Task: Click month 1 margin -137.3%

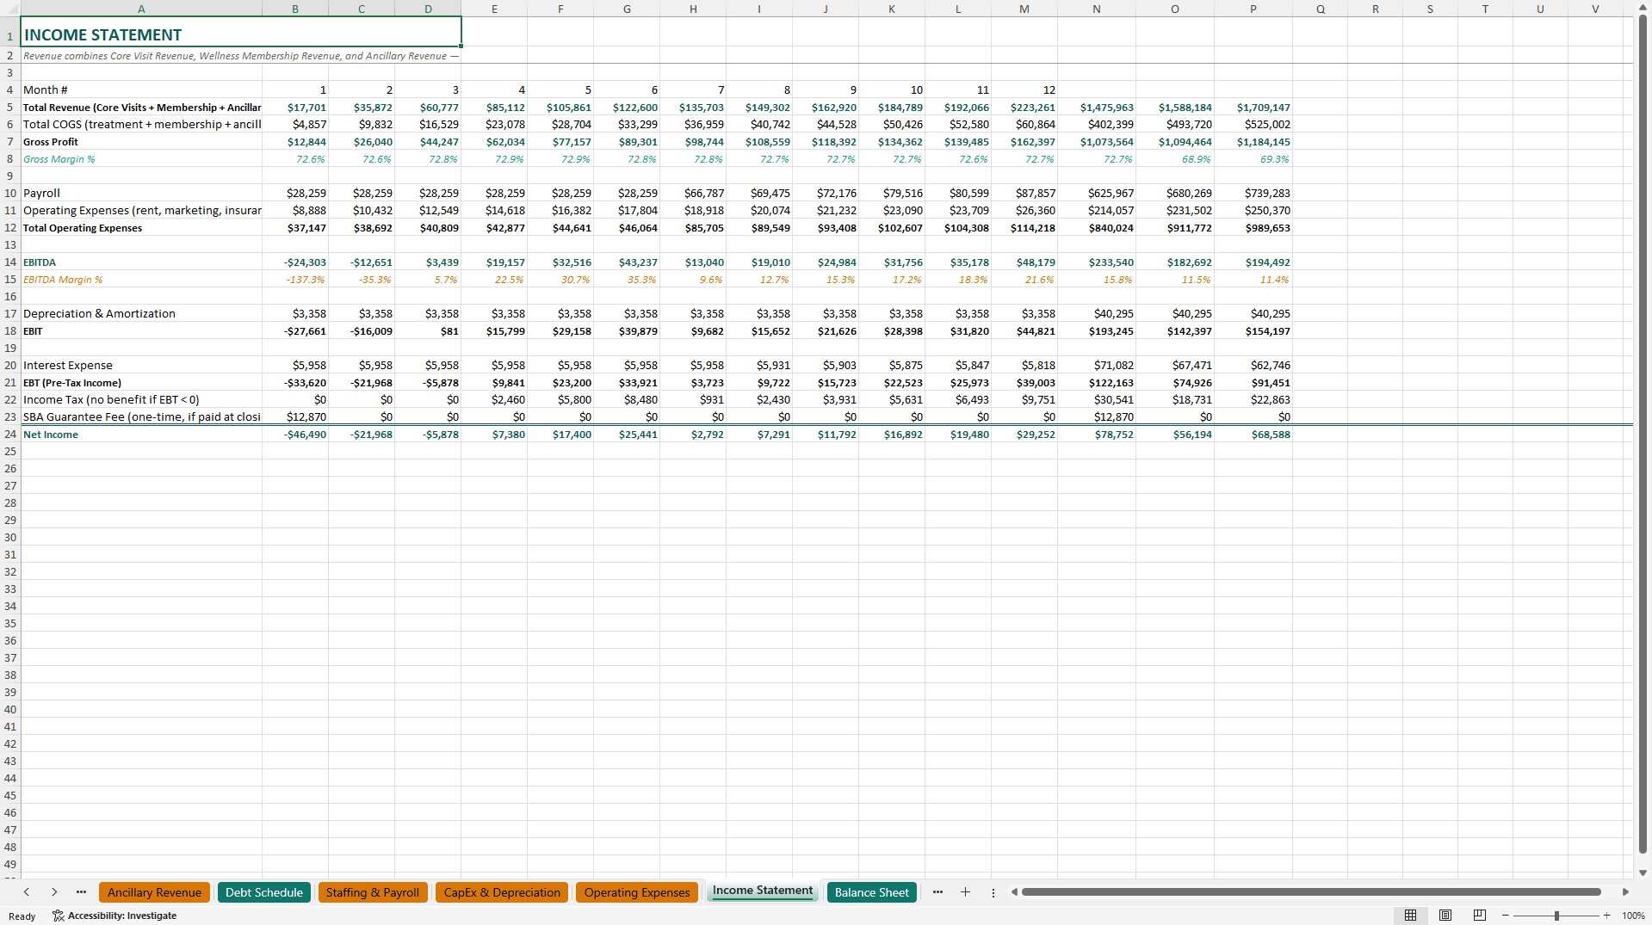Action: [295, 280]
